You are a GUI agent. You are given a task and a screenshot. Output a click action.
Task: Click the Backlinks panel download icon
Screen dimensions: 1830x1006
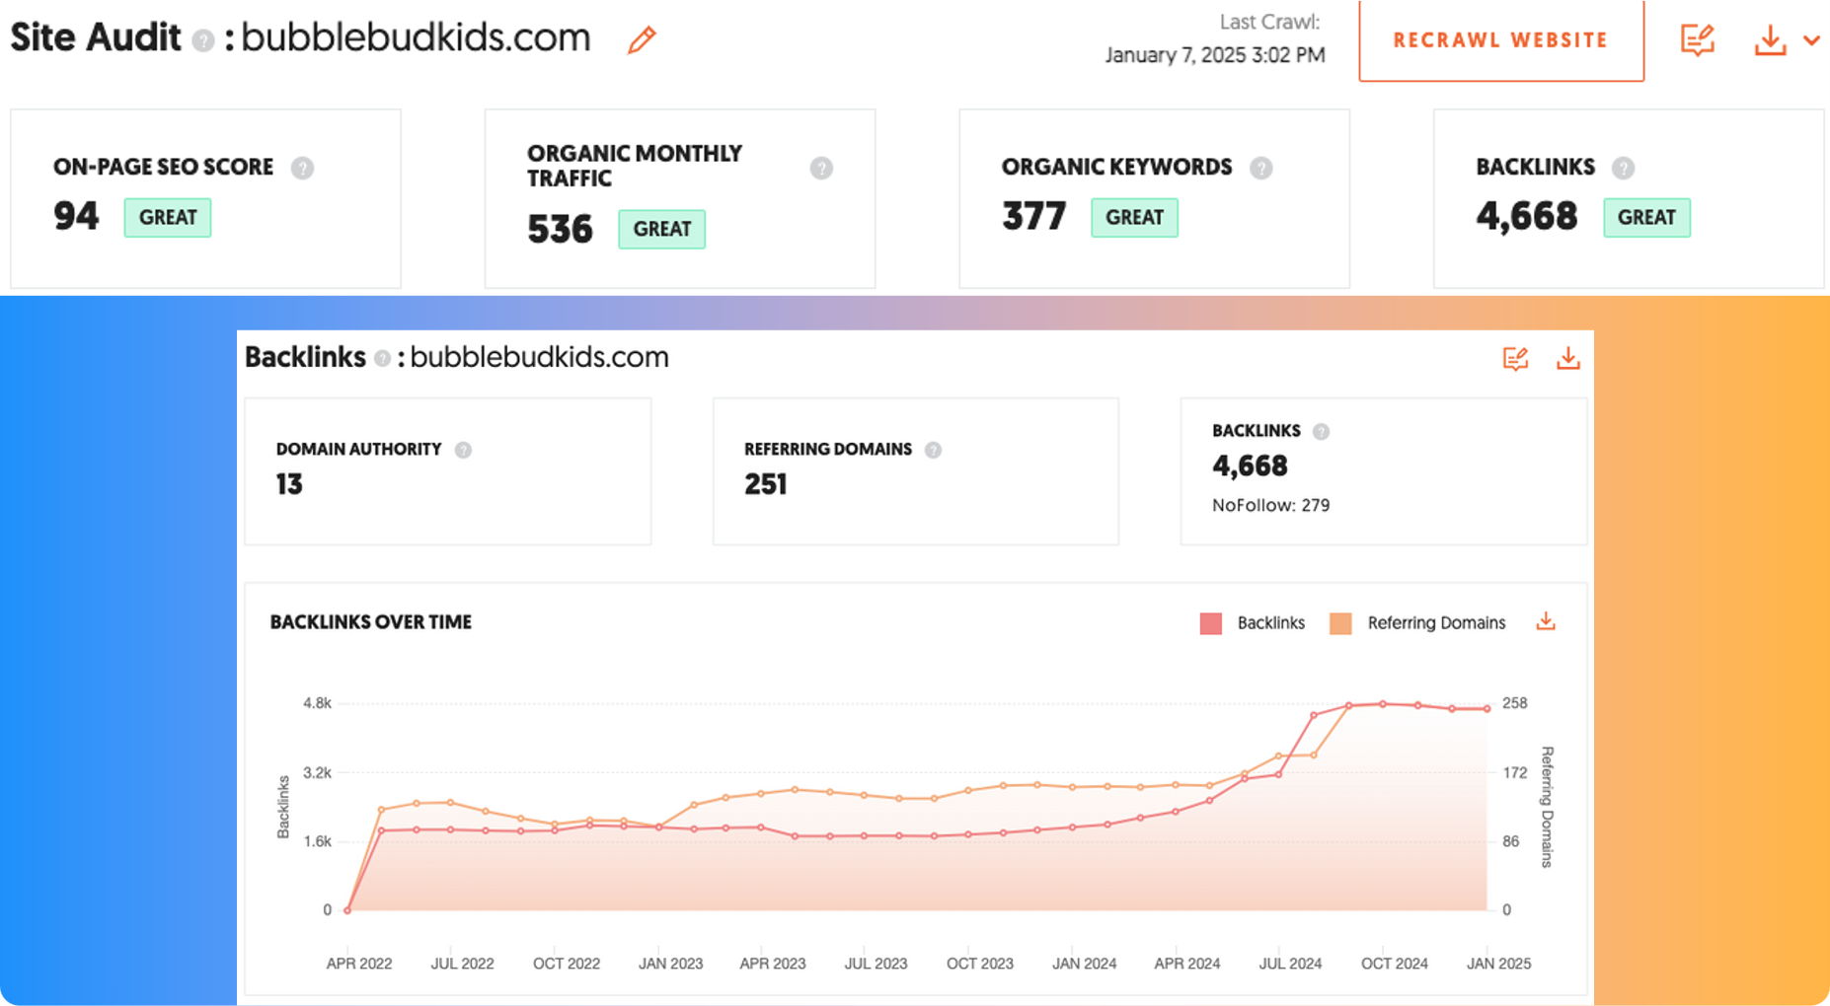click(x=1567, y=358)
